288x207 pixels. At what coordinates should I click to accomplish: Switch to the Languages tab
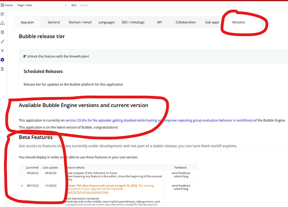tap(106, 22)
